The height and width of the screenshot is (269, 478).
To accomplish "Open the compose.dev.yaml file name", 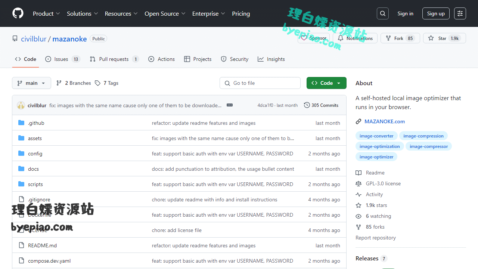I will coord(49,261).
